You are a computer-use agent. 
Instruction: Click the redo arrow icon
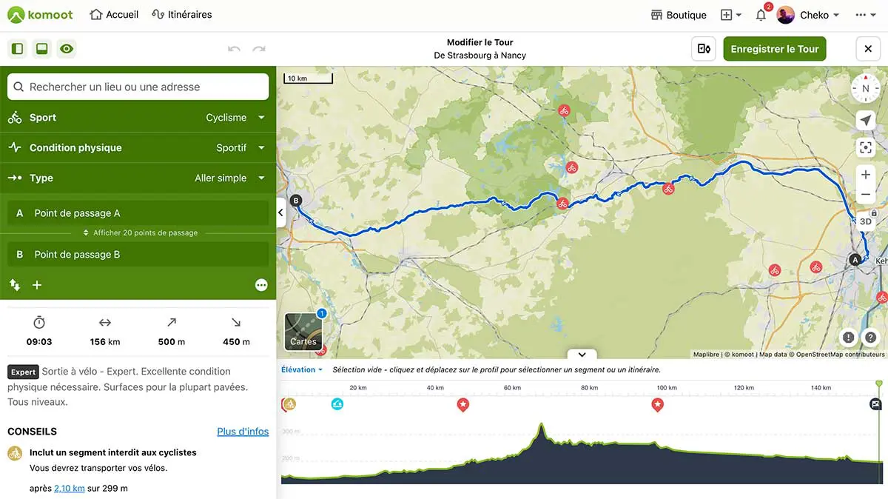[259, 49]
